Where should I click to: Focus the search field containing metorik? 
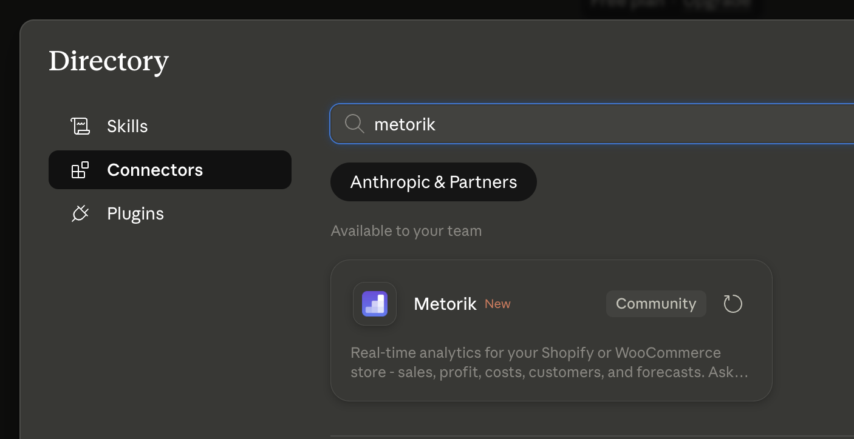592,124
